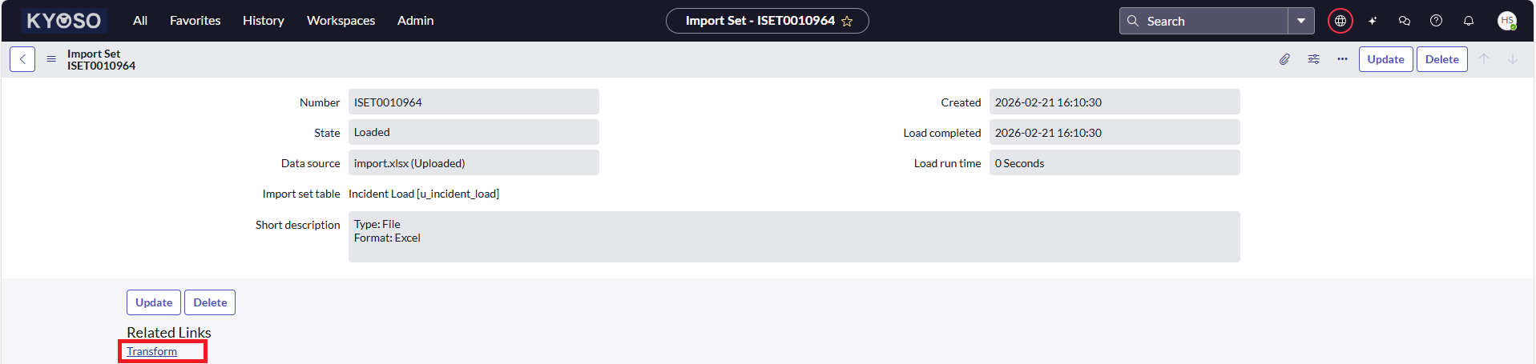Open the Favorites menu

click(x=195, y=21)
